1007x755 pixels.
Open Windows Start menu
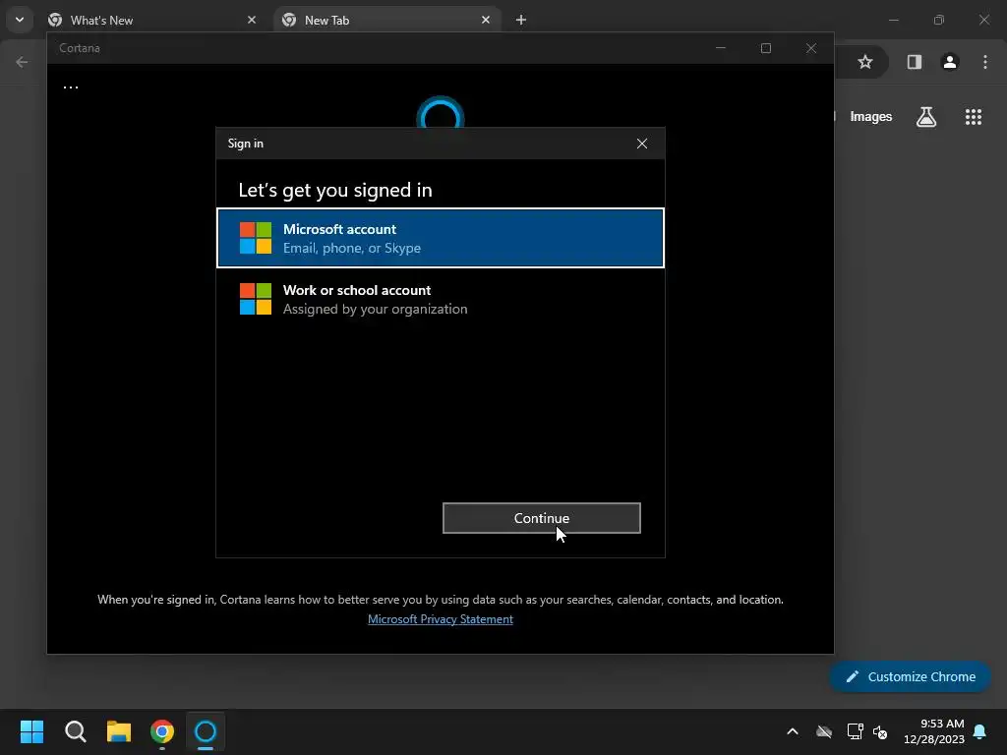[31, 731]
